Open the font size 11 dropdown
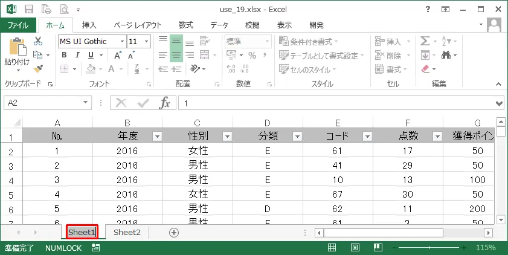This screenshot has width=508, height=255. tap(146, 42)
